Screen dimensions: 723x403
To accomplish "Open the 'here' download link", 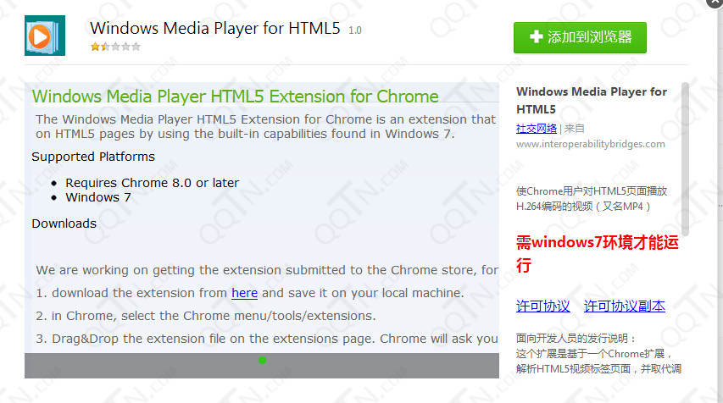I will pyautogui.click(x=244, y=293).
